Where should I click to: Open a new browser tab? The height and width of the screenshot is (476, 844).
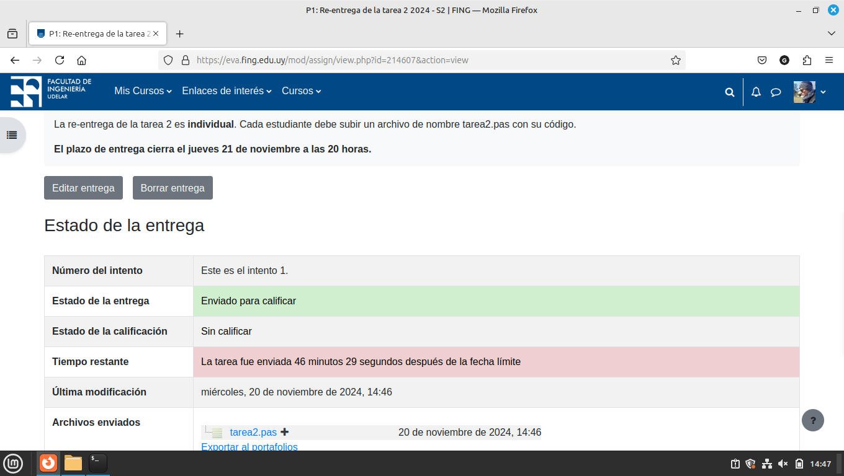[180, 34]
